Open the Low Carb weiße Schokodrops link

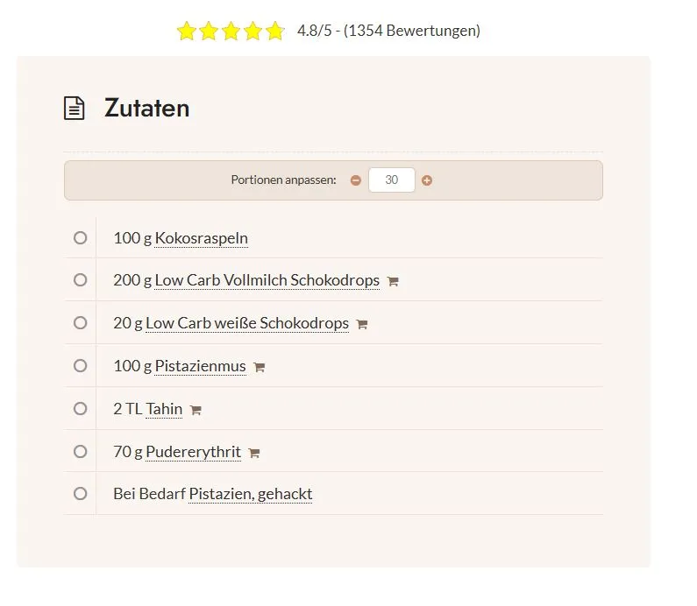coord(247,323)
